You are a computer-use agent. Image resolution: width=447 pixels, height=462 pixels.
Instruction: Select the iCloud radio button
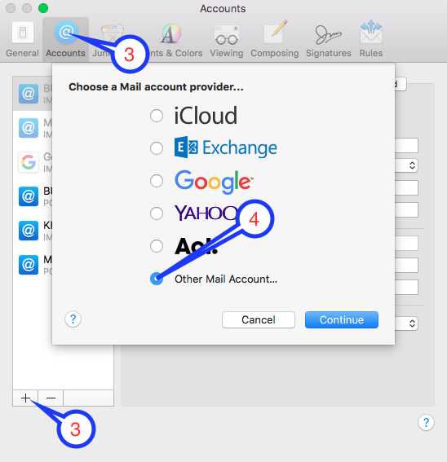(x=157, y=116)
